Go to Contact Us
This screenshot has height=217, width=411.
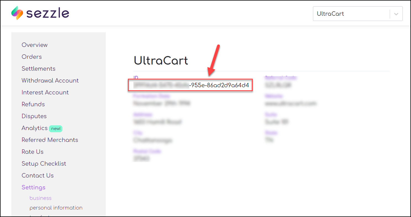click(x=38, y=175)
